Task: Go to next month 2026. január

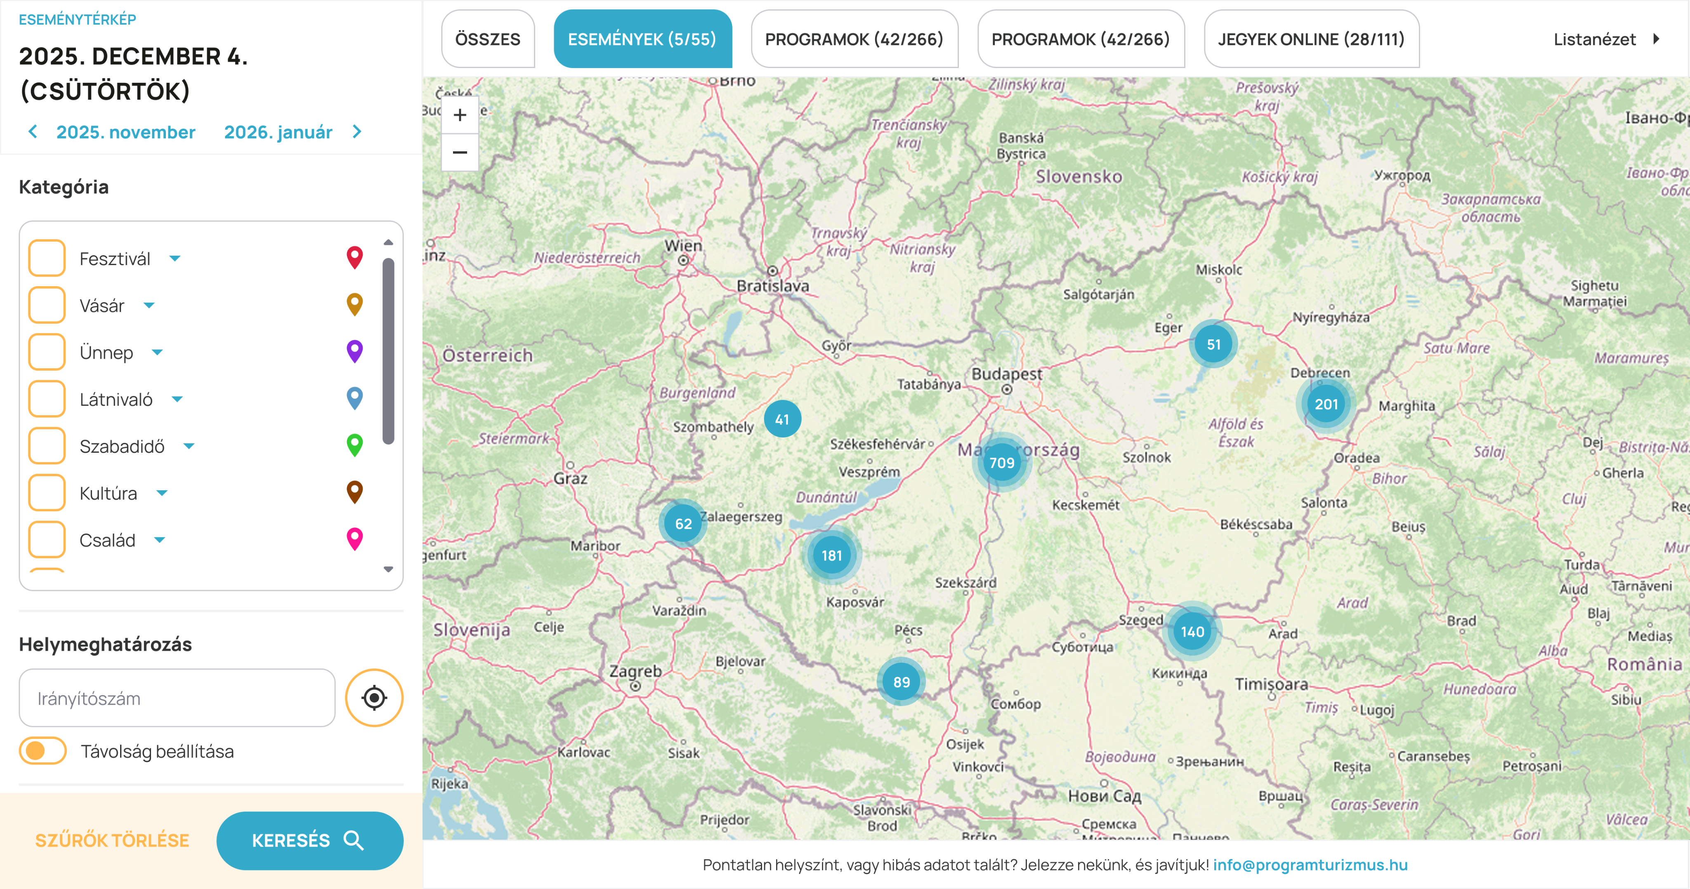Action: 293,132
